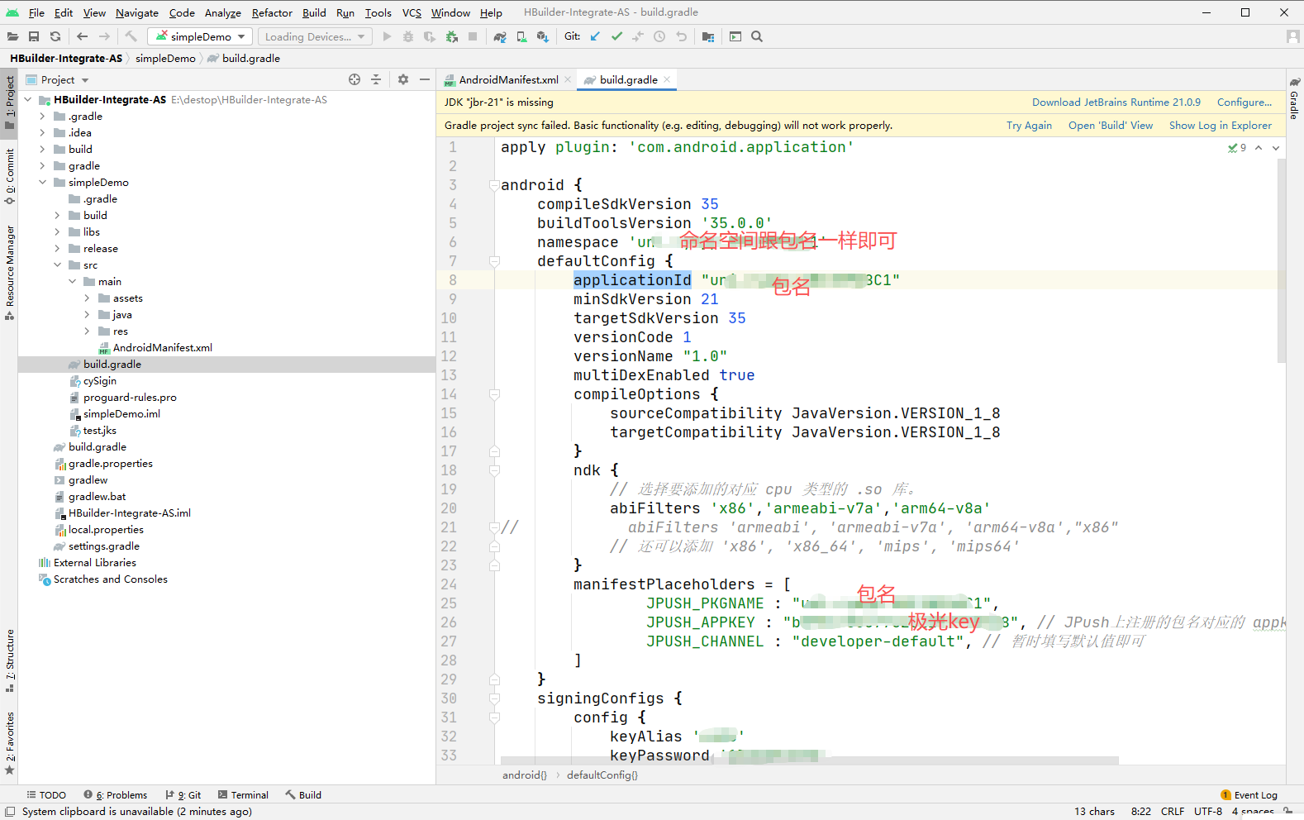Screen dimensions: 1304x820
Task: Expand the assets folder
Action: point(87,298)
